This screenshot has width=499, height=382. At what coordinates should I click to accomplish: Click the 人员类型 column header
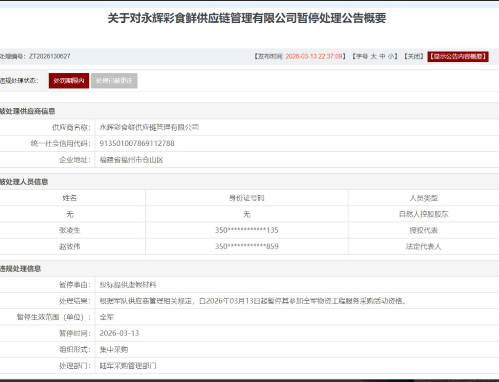click(x=423, y=198)
